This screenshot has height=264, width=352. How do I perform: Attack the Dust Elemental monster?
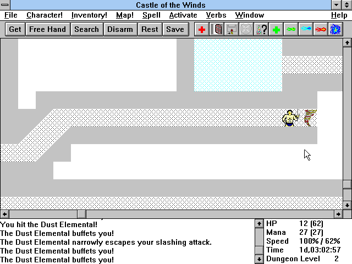click(x=310, y=118)
